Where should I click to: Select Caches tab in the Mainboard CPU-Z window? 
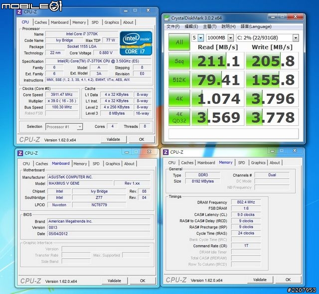(42, 164)
